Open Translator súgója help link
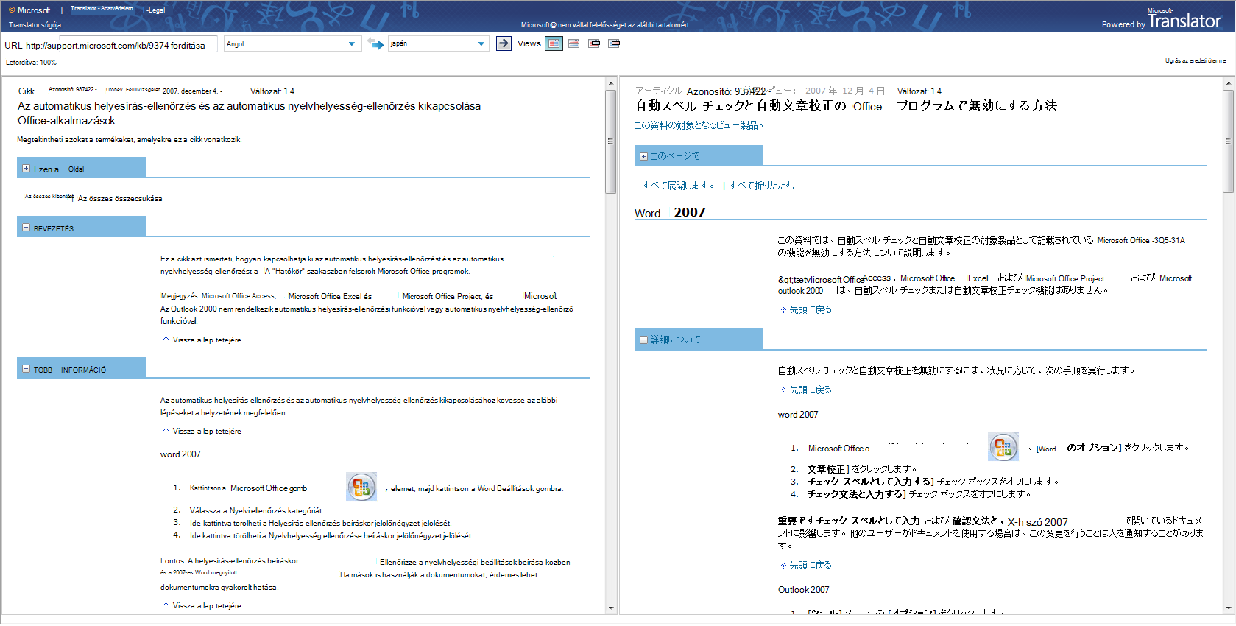The width and height of the screenshot is (1236, 626). click(35, 25)
